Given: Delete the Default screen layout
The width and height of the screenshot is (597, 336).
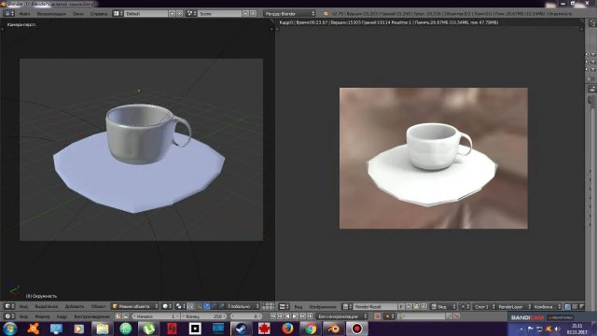Looking at the screenshot, I should 179,13.
